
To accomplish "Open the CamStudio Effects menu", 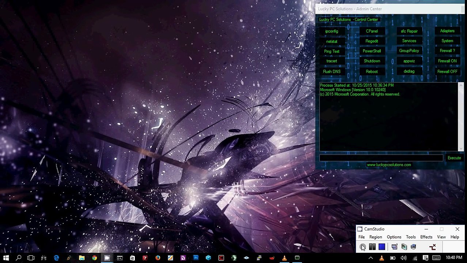I will [x=426, y=237].
